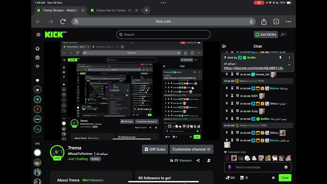The image size is (327, 184).
Task: Open Following heart outline icon in sidebar
Action: click(x=38, y=66)
